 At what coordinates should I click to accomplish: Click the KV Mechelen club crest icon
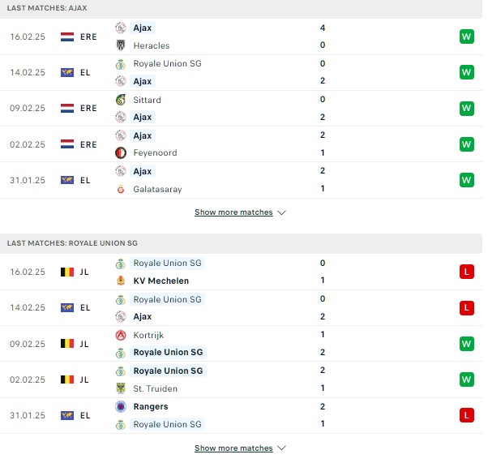121,281
